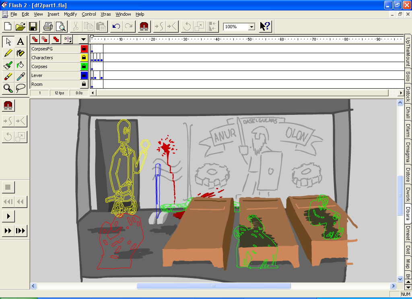Open the Xtras menu
Screen dimensions: 412x299
pos(105,14)
